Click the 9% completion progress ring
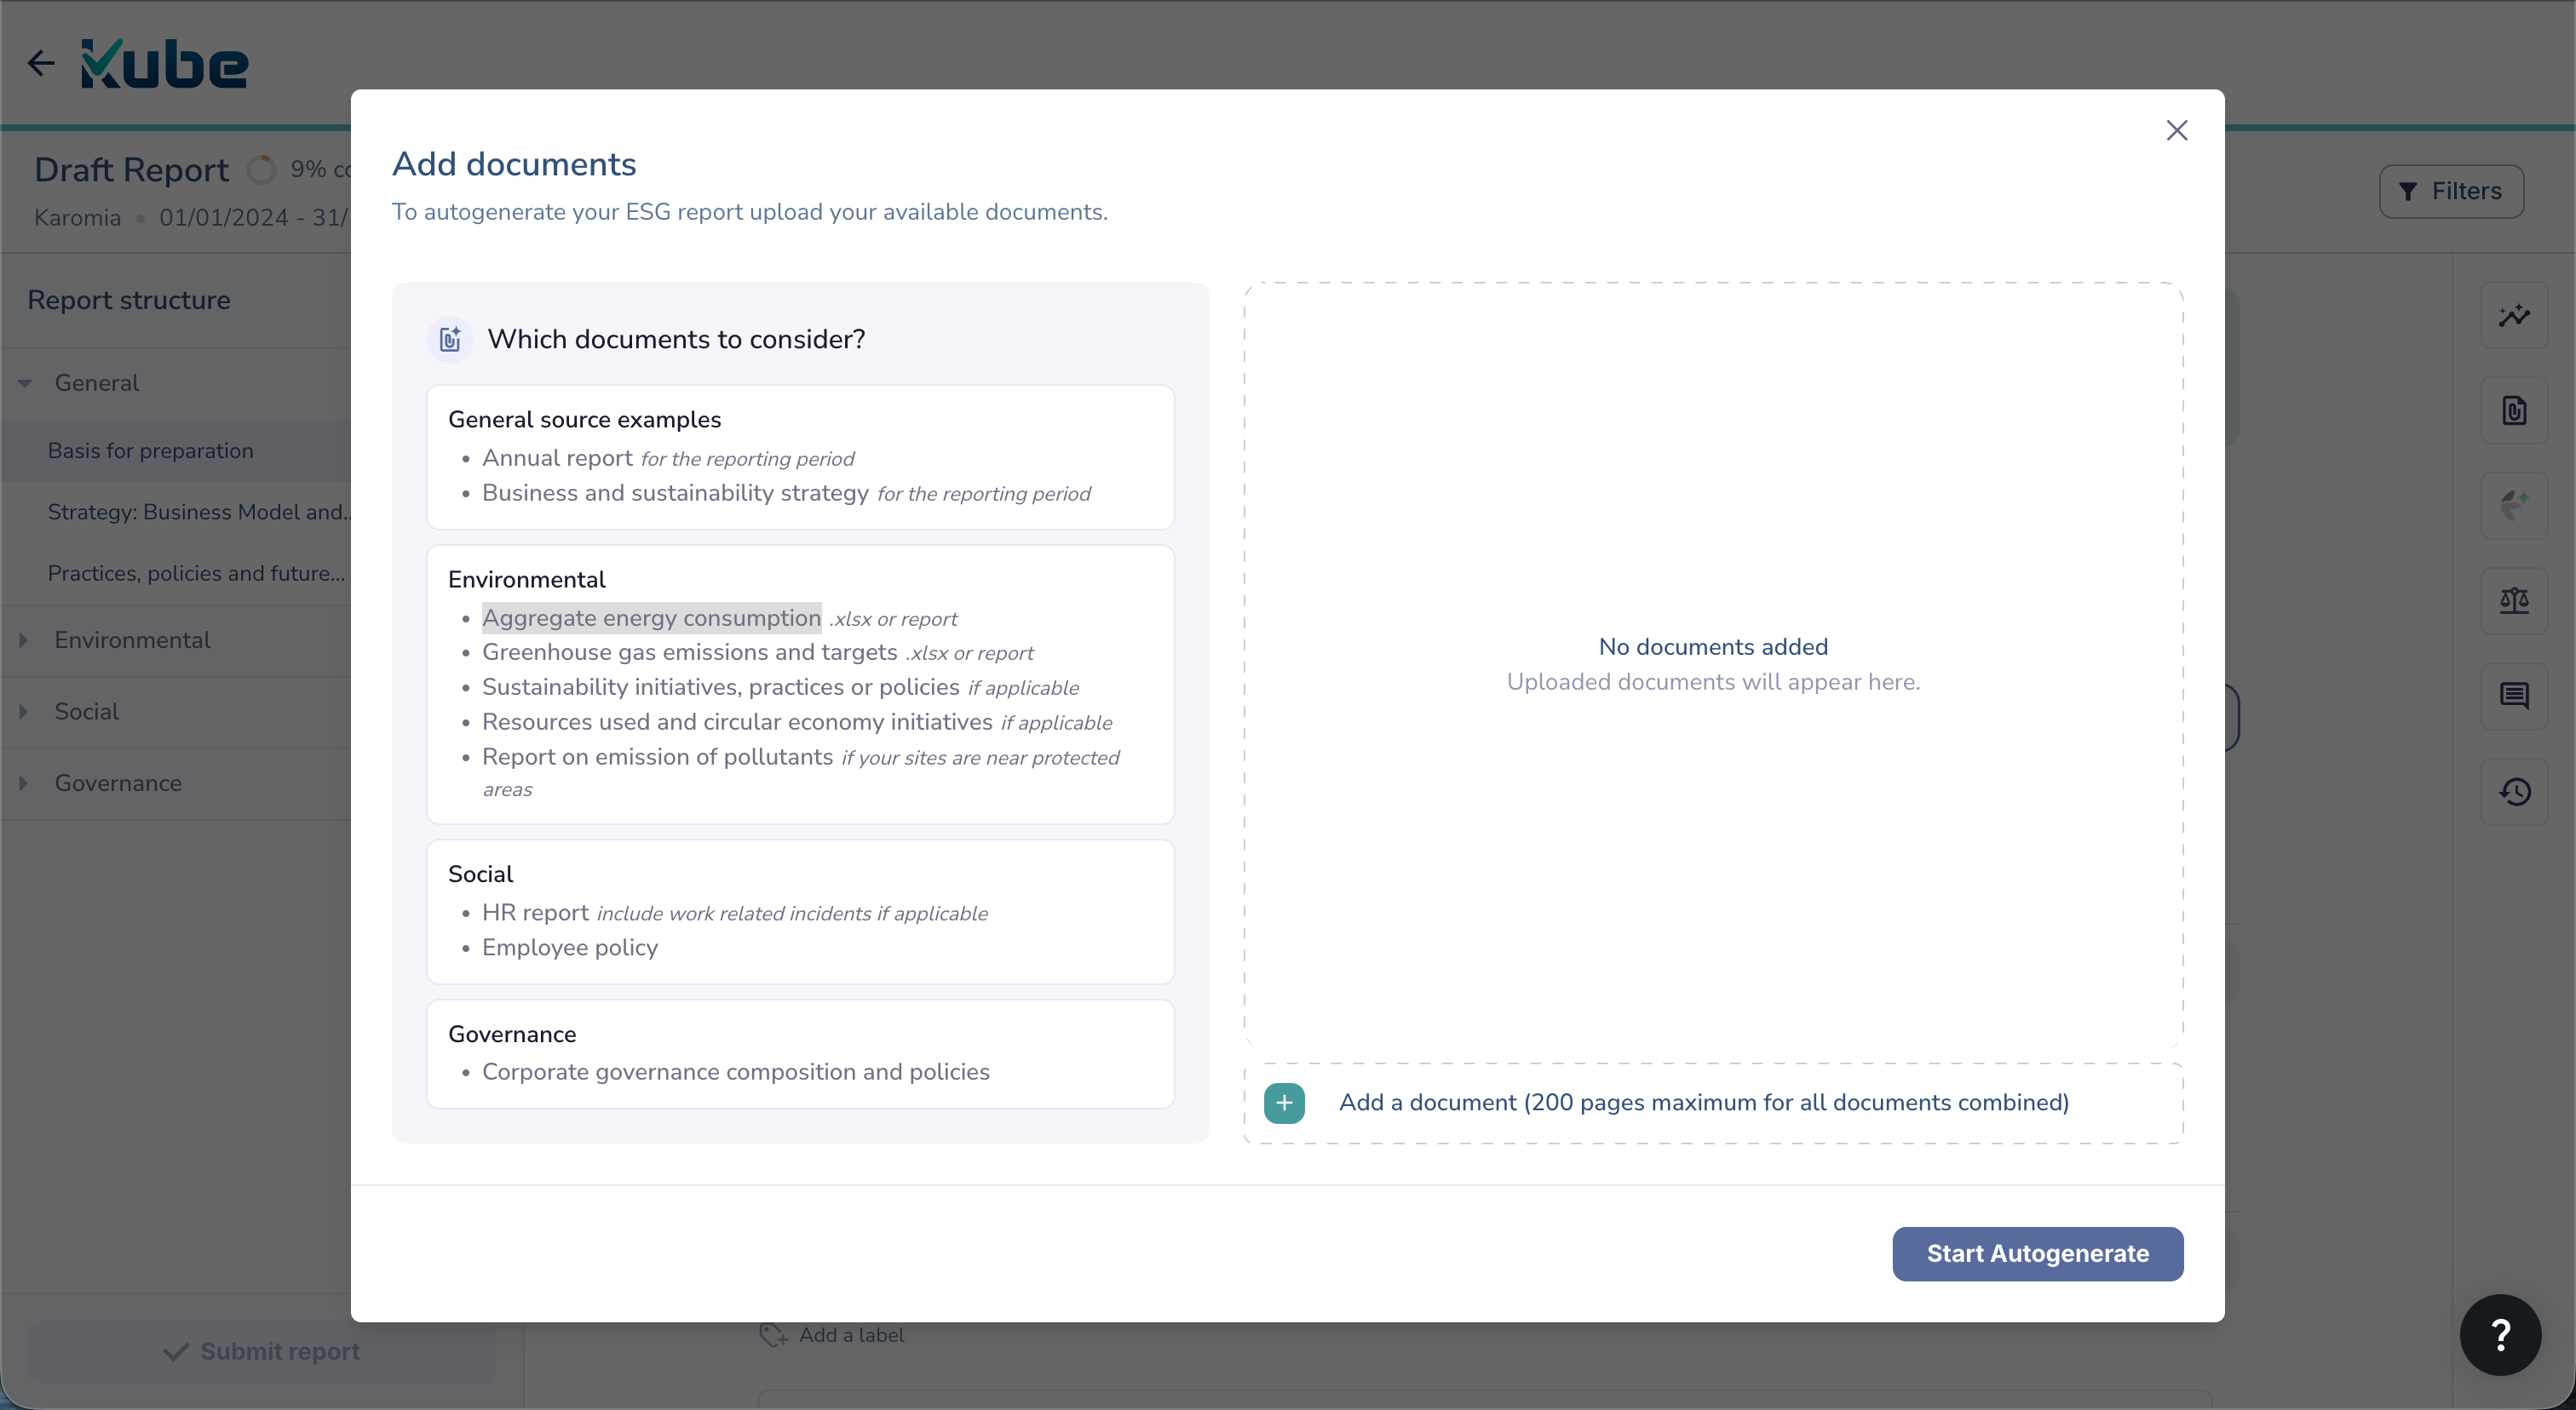This screenshot has width=2576, height=1410. click(x=260, y=169)
